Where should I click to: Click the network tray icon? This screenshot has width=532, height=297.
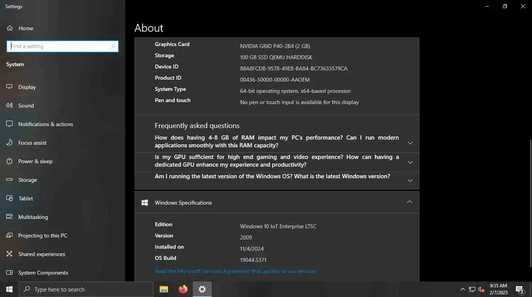pos(472,289)
